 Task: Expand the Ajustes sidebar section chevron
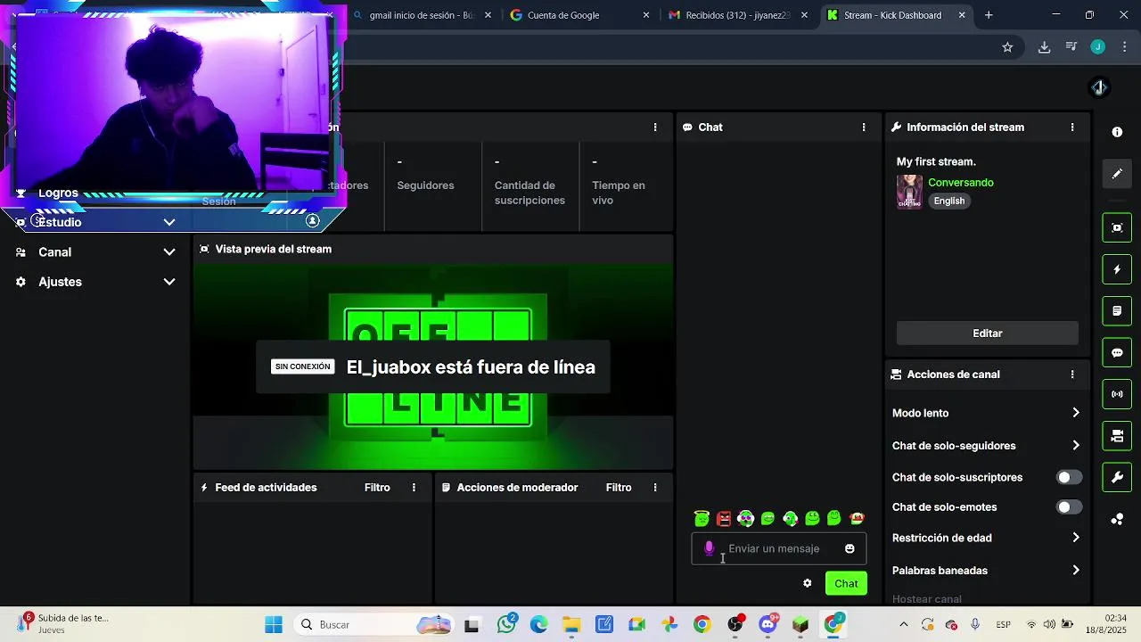(x=169, y=282)
